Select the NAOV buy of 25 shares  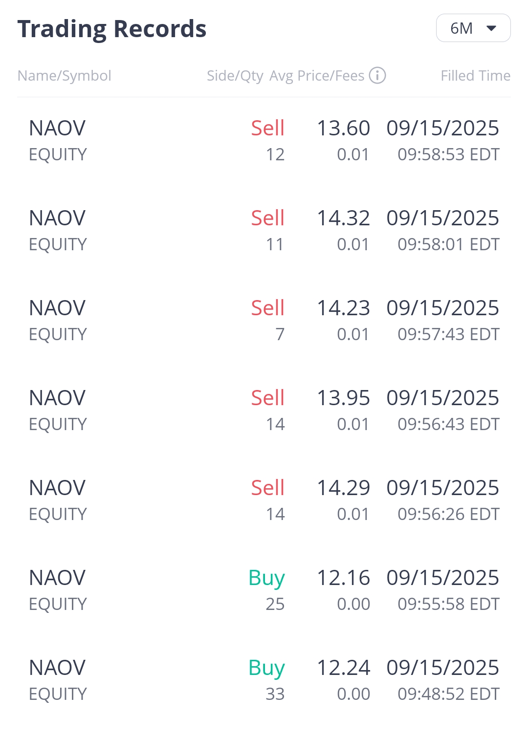(x=264, y=590)
